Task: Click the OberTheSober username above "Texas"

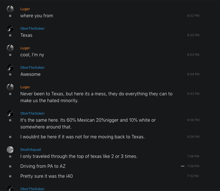Action: pos(33,28)
